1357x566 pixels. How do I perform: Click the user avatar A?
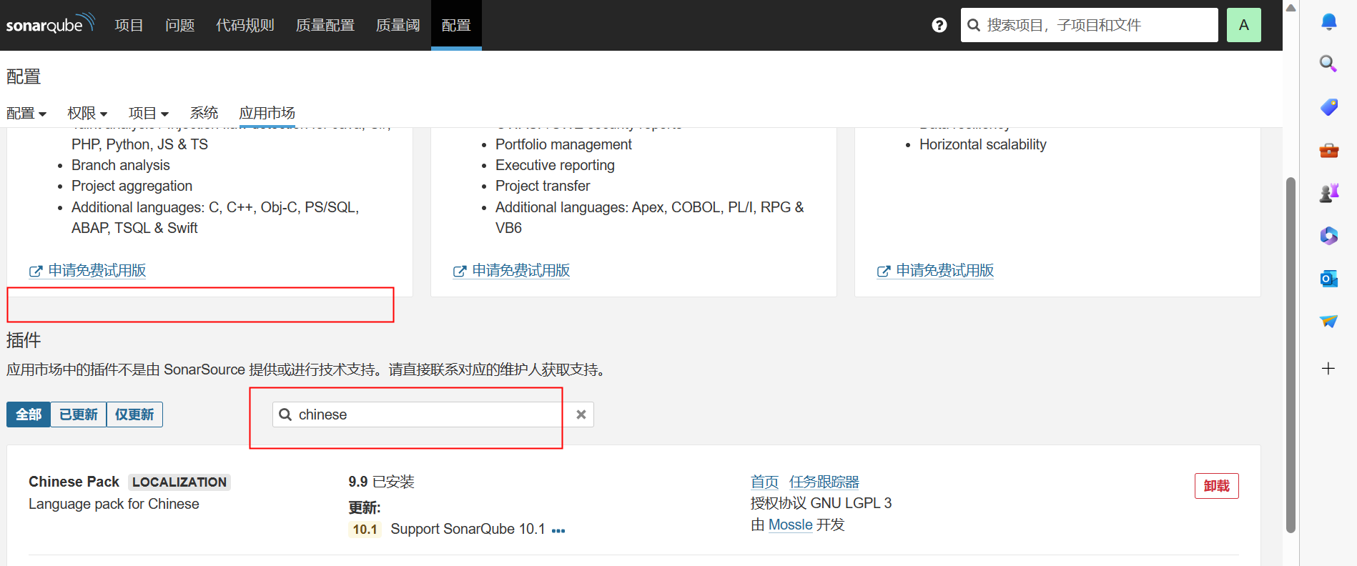click(x=1244, y=25)
